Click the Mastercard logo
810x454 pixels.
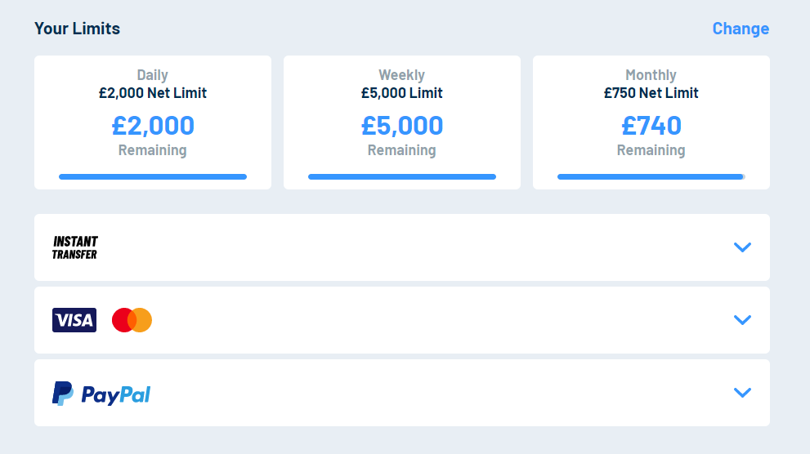point(132,320)
